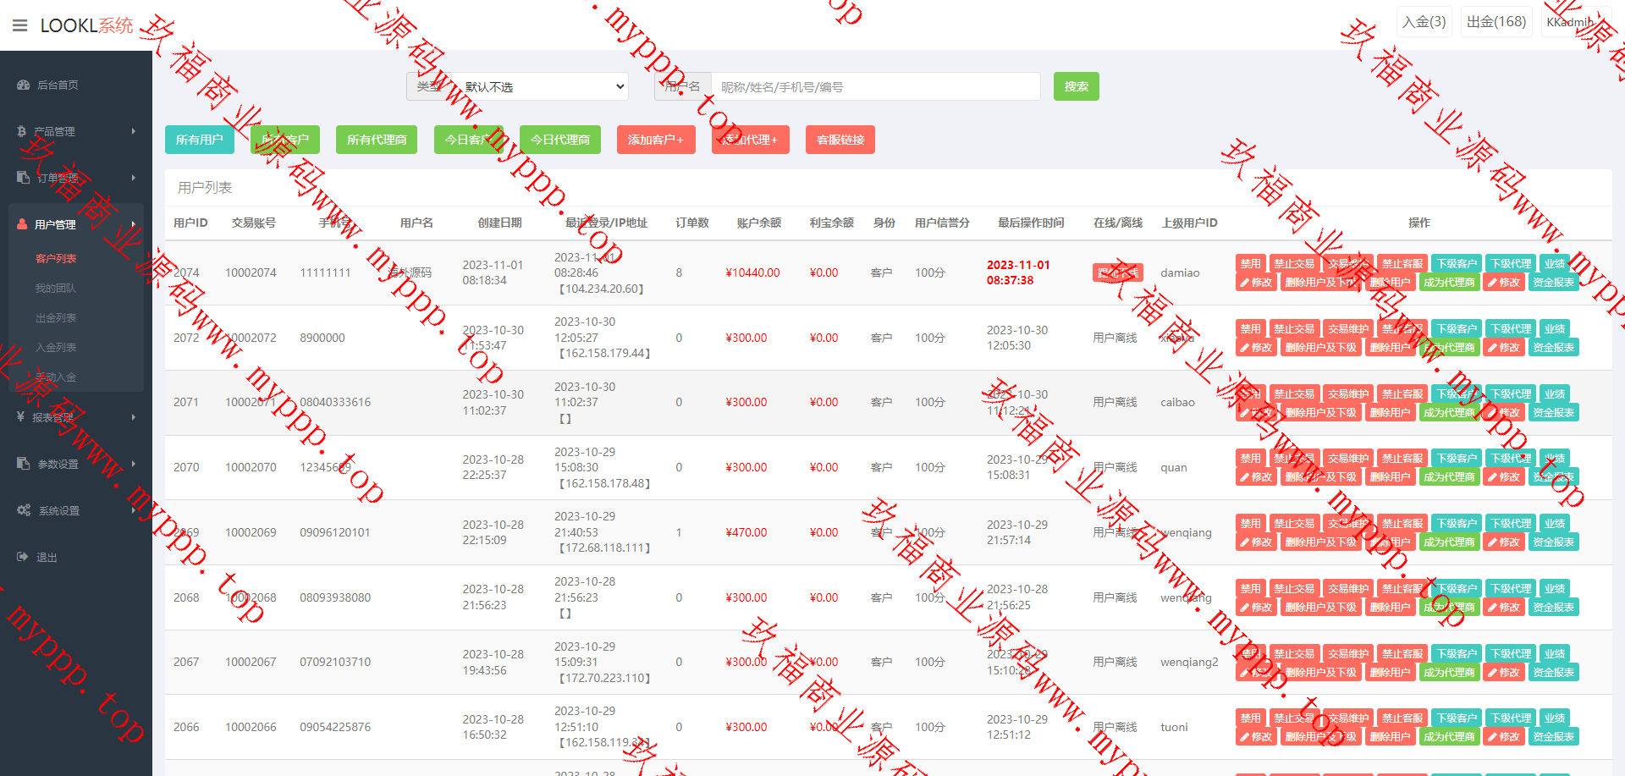The height and width of the screenshot is (776, 1625).
Task: Click first 修改 pencil button in row 2070
Action: point(1256,477)
